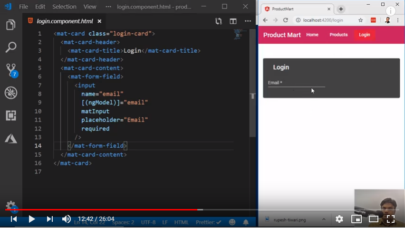The width and height of the screenshot is (405, 228).
Task: Seek on the red video progress bar
Action: pos(143,209)
